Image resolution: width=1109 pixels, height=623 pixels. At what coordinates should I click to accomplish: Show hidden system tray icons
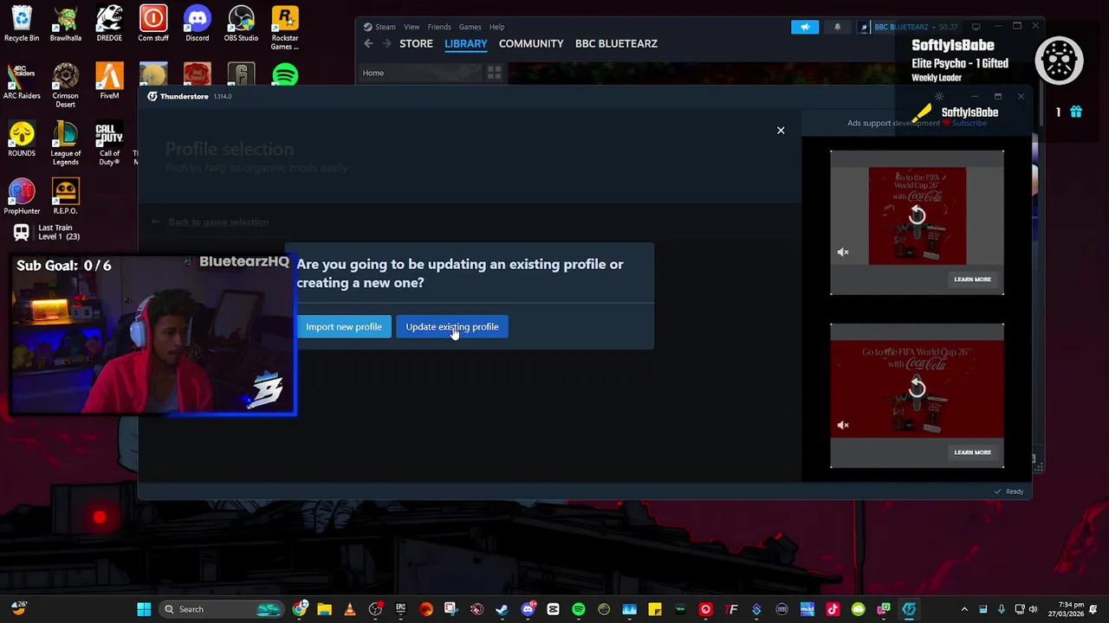pos(964,609)
